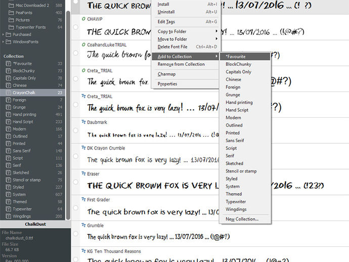Expand the WindowsFonts folder tree
This screenshot has height=262, width=349.
3,42
